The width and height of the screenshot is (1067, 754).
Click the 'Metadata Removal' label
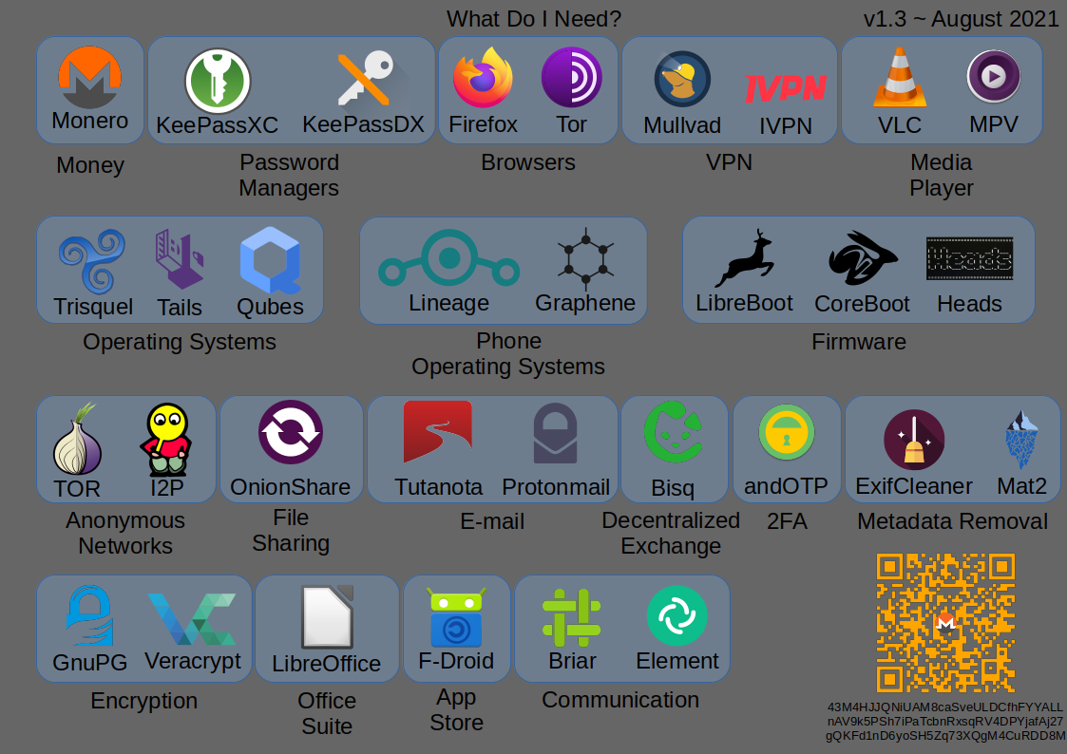pos(953,521)
